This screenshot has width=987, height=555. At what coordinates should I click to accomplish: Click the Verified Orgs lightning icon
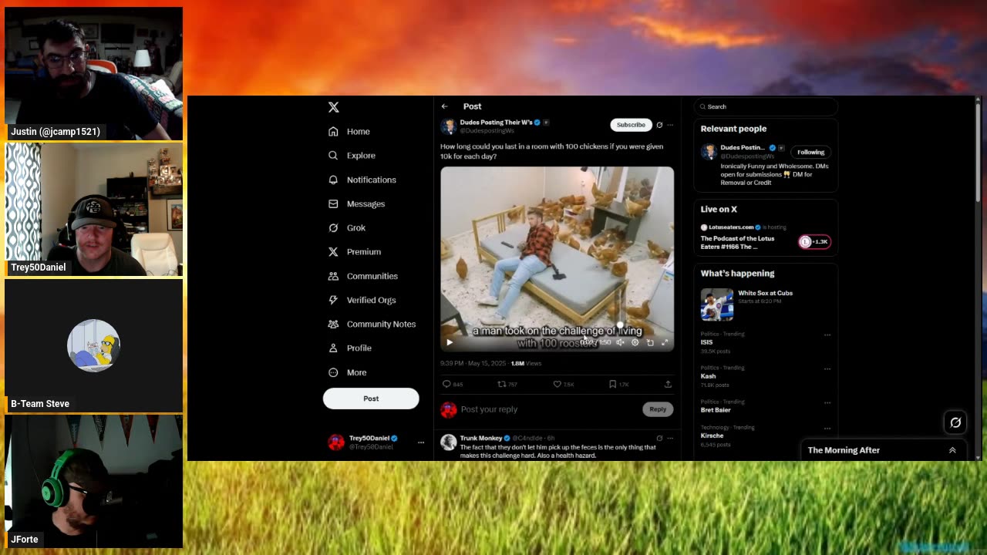tap(333, 300)
